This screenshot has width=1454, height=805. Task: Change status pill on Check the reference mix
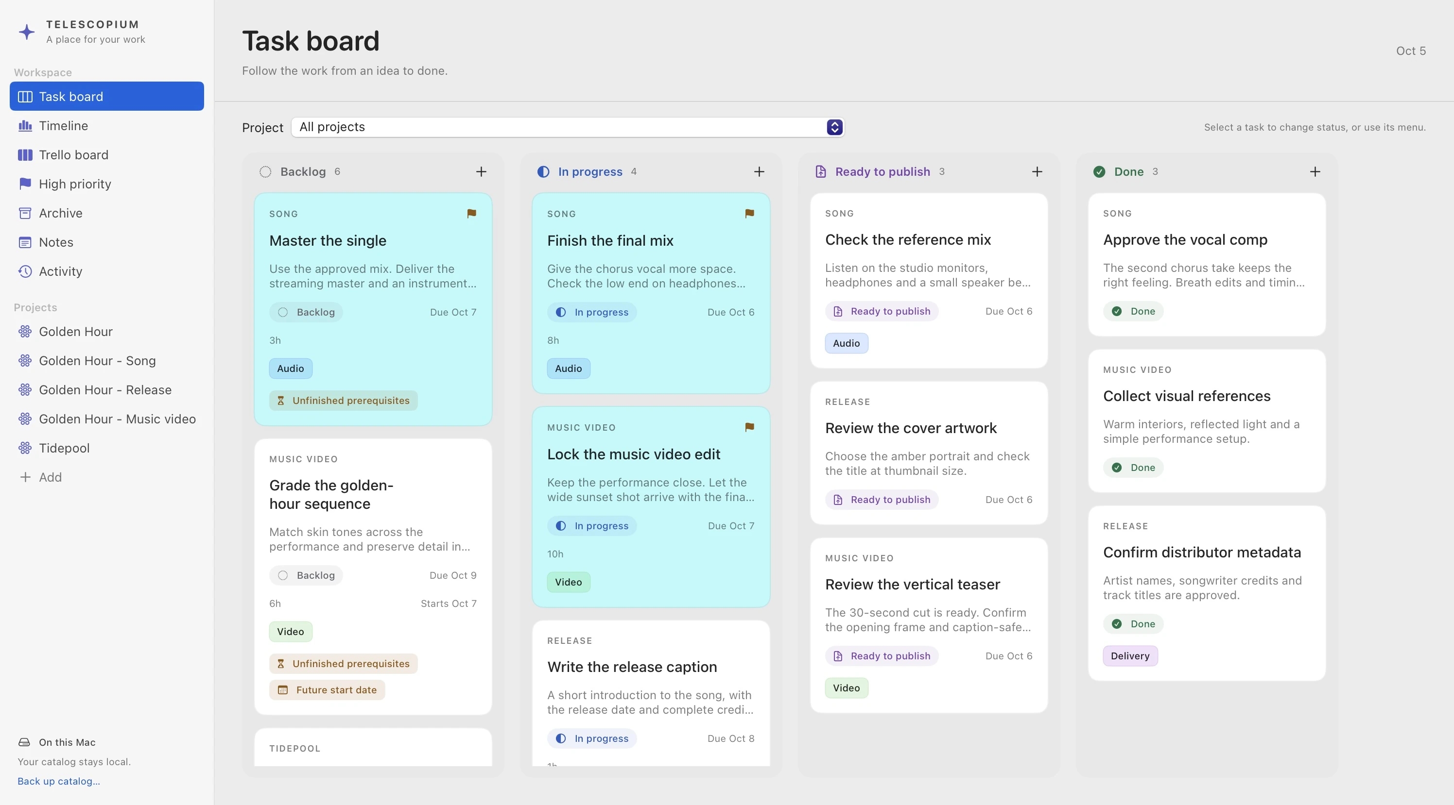point(882,311)
